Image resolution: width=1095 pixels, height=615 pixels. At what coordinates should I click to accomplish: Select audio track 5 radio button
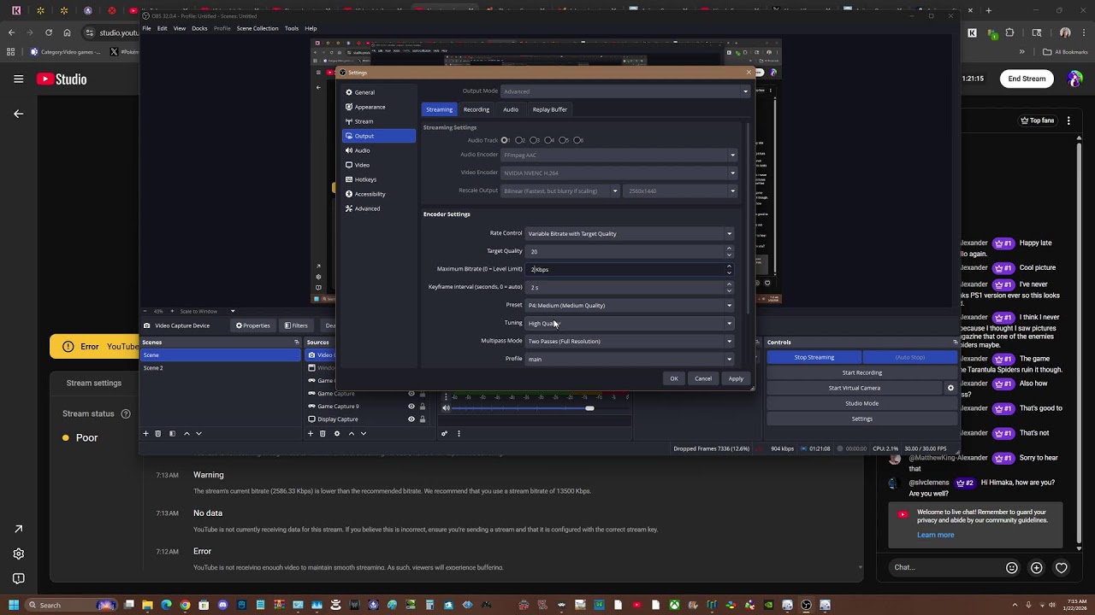(x=563, y=140)
